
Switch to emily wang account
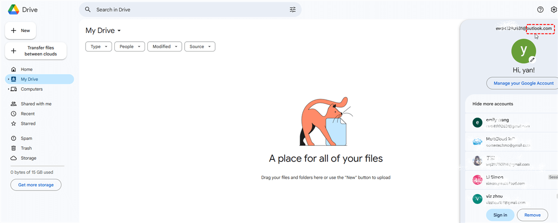coord(512,122)
